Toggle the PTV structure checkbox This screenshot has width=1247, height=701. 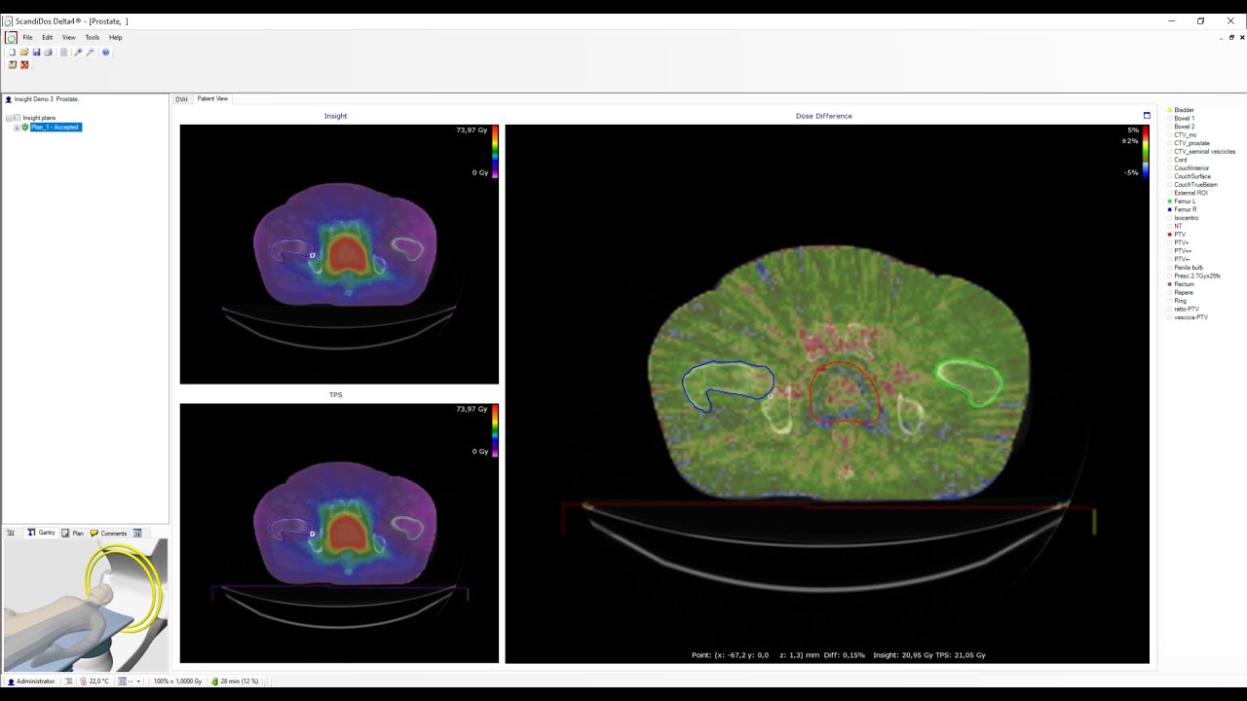(1169, 235)
